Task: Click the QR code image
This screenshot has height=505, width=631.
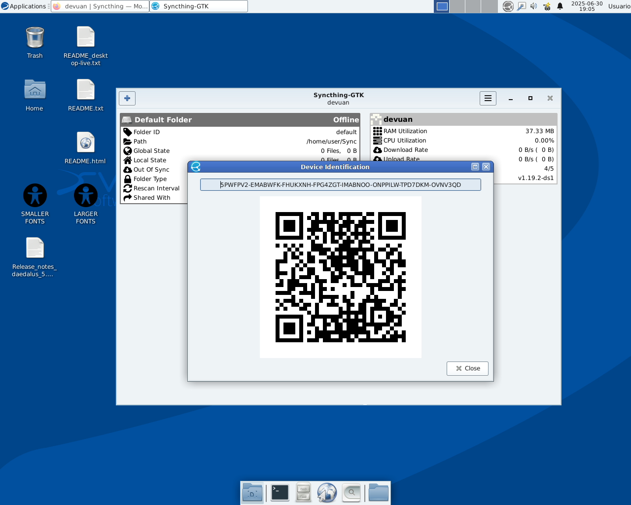Action: point(340,277)
